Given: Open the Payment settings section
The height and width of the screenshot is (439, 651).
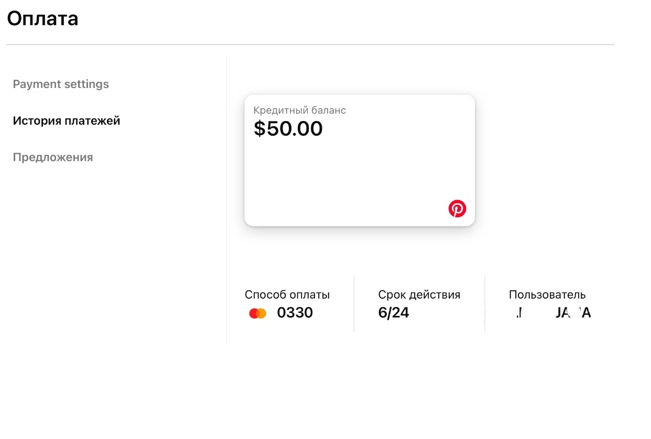Looking at the screenshot, I should click(x=61, y=84).
